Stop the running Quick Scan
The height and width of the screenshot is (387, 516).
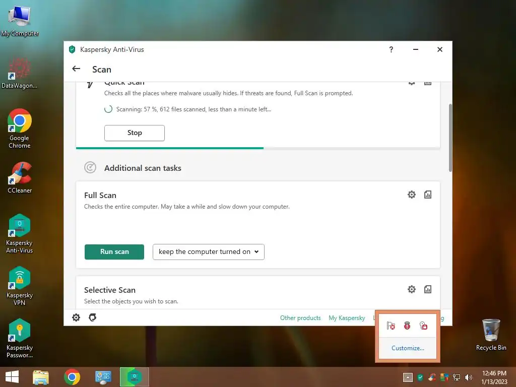tap(134, 133)
